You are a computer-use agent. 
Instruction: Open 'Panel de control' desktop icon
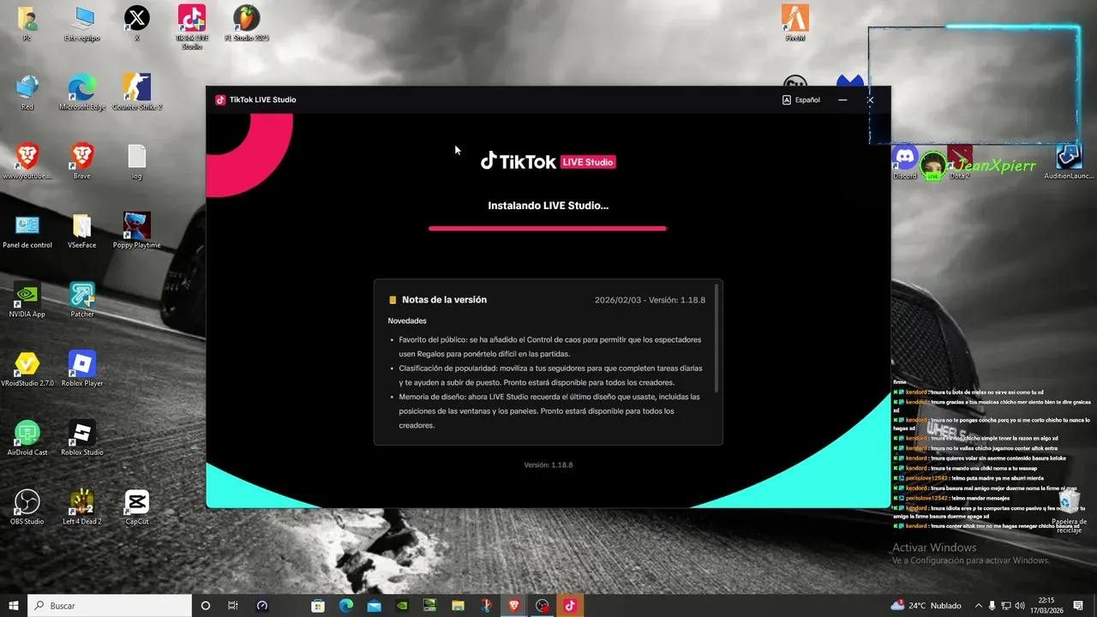point(27,231)
